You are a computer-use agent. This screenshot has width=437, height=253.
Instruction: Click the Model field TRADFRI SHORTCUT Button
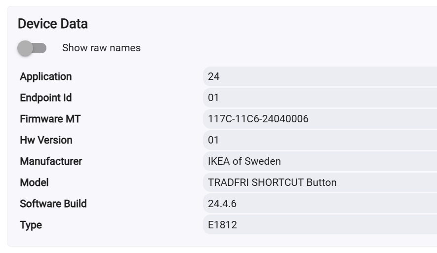coord(320,182)
